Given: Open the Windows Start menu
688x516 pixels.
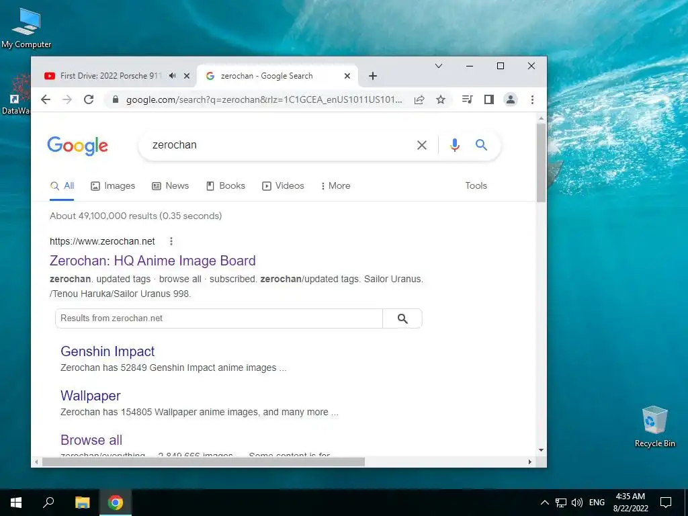Looking at the screenshot, I should pos(16,503).
